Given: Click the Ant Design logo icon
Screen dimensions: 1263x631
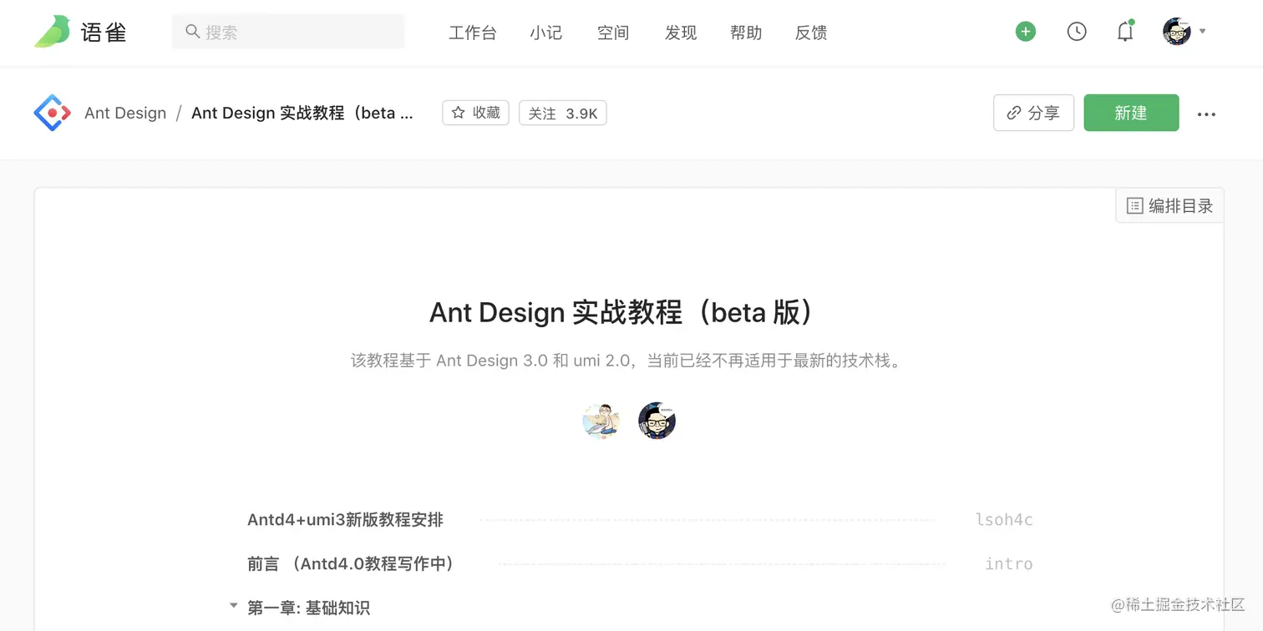Looking at the screenshot, I should click(x=52, y=113).
